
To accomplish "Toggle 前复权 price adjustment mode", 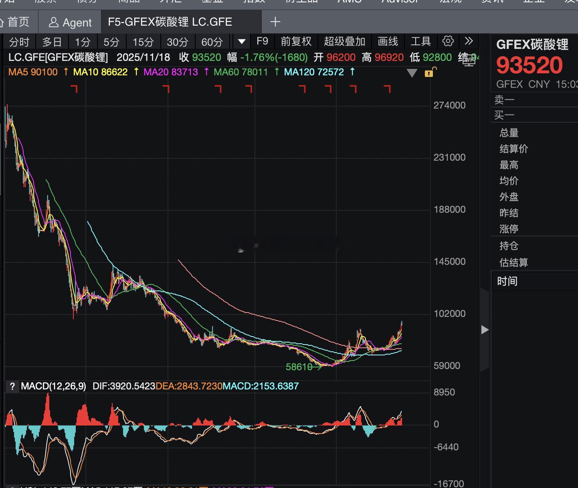I will pyautogui.click(x=295, y=41).
